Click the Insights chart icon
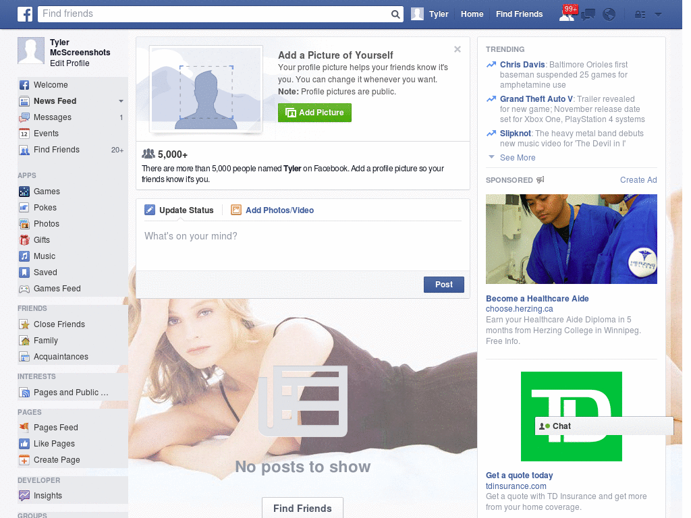Viewport: 691px width, 518px height. pos(24,496)
